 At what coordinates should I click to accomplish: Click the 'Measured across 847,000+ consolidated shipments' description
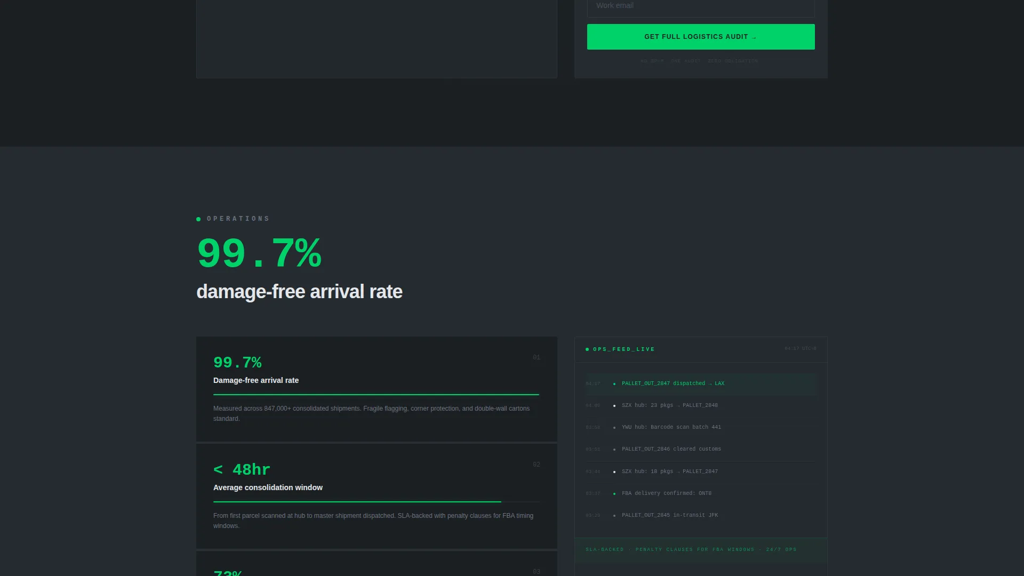point(372,413)
